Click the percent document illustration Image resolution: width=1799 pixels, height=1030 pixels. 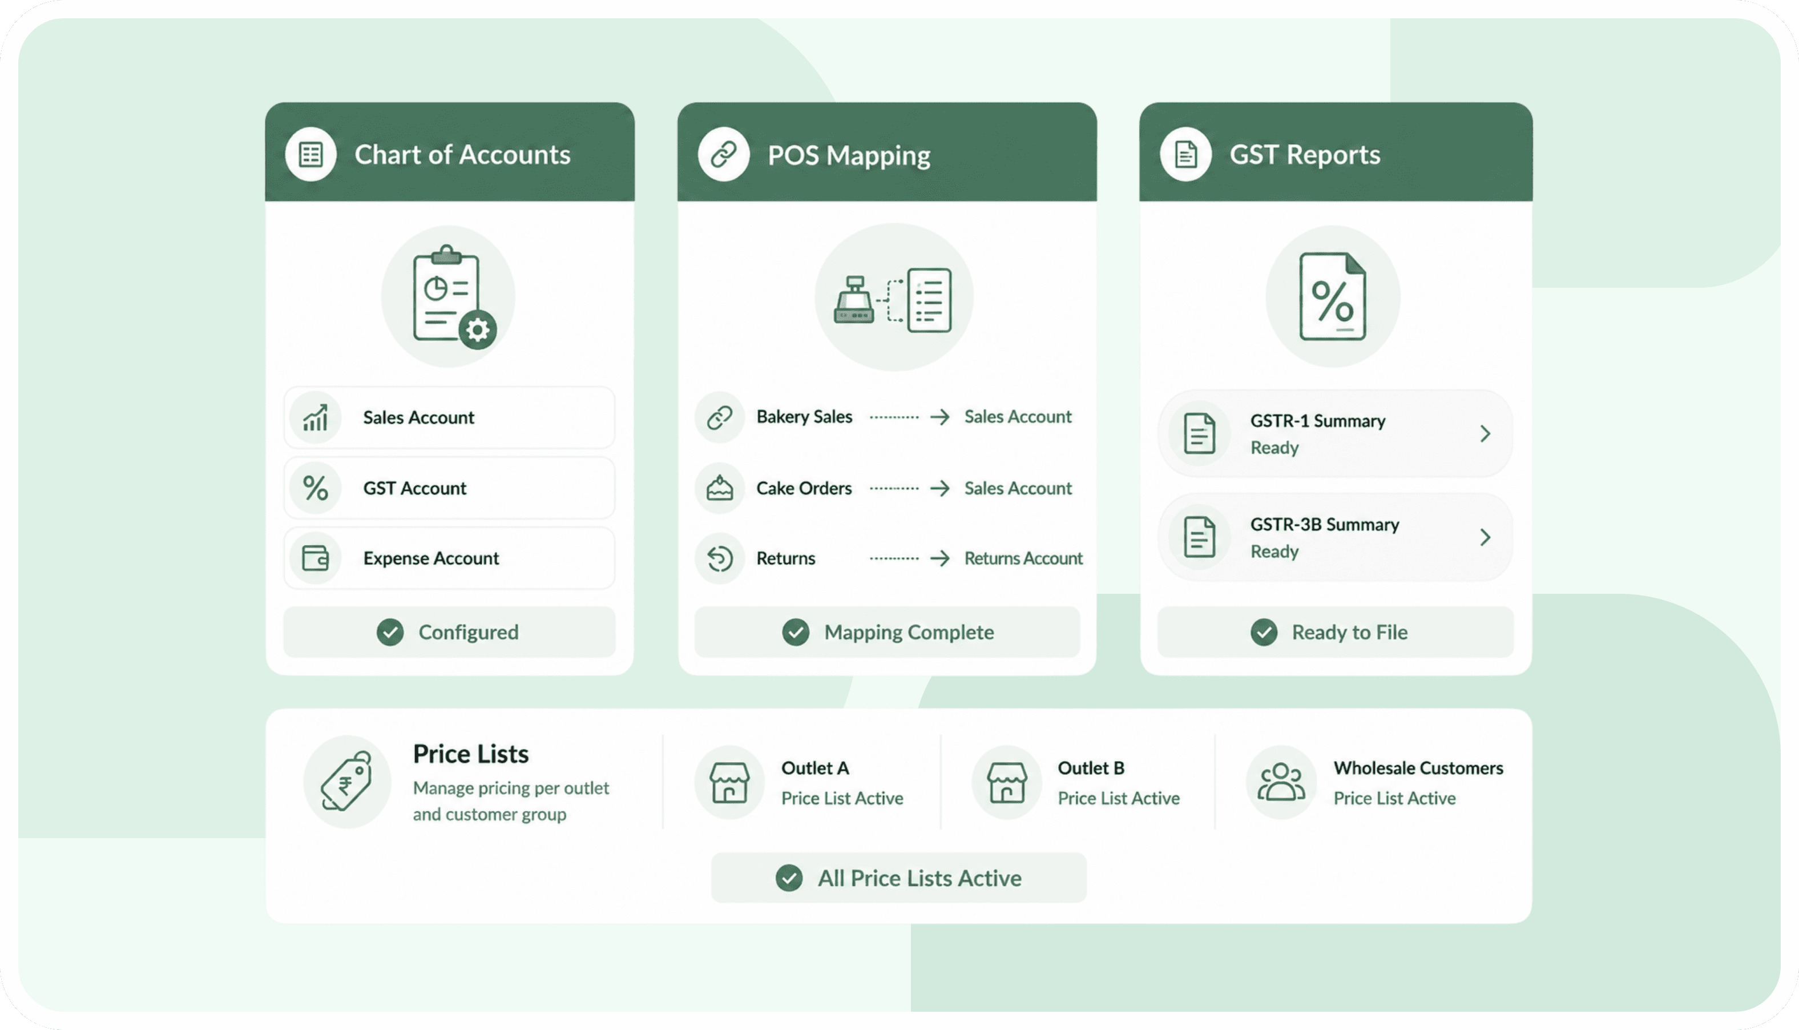click(1333, 296)
